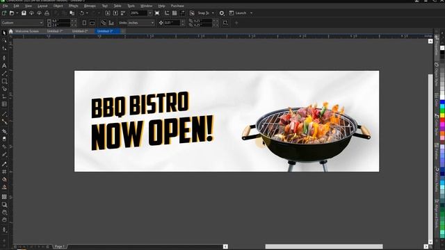Screen dimensions: 445x250
Task: Click the Import icon in the toolbar
Action: point(108,13)
